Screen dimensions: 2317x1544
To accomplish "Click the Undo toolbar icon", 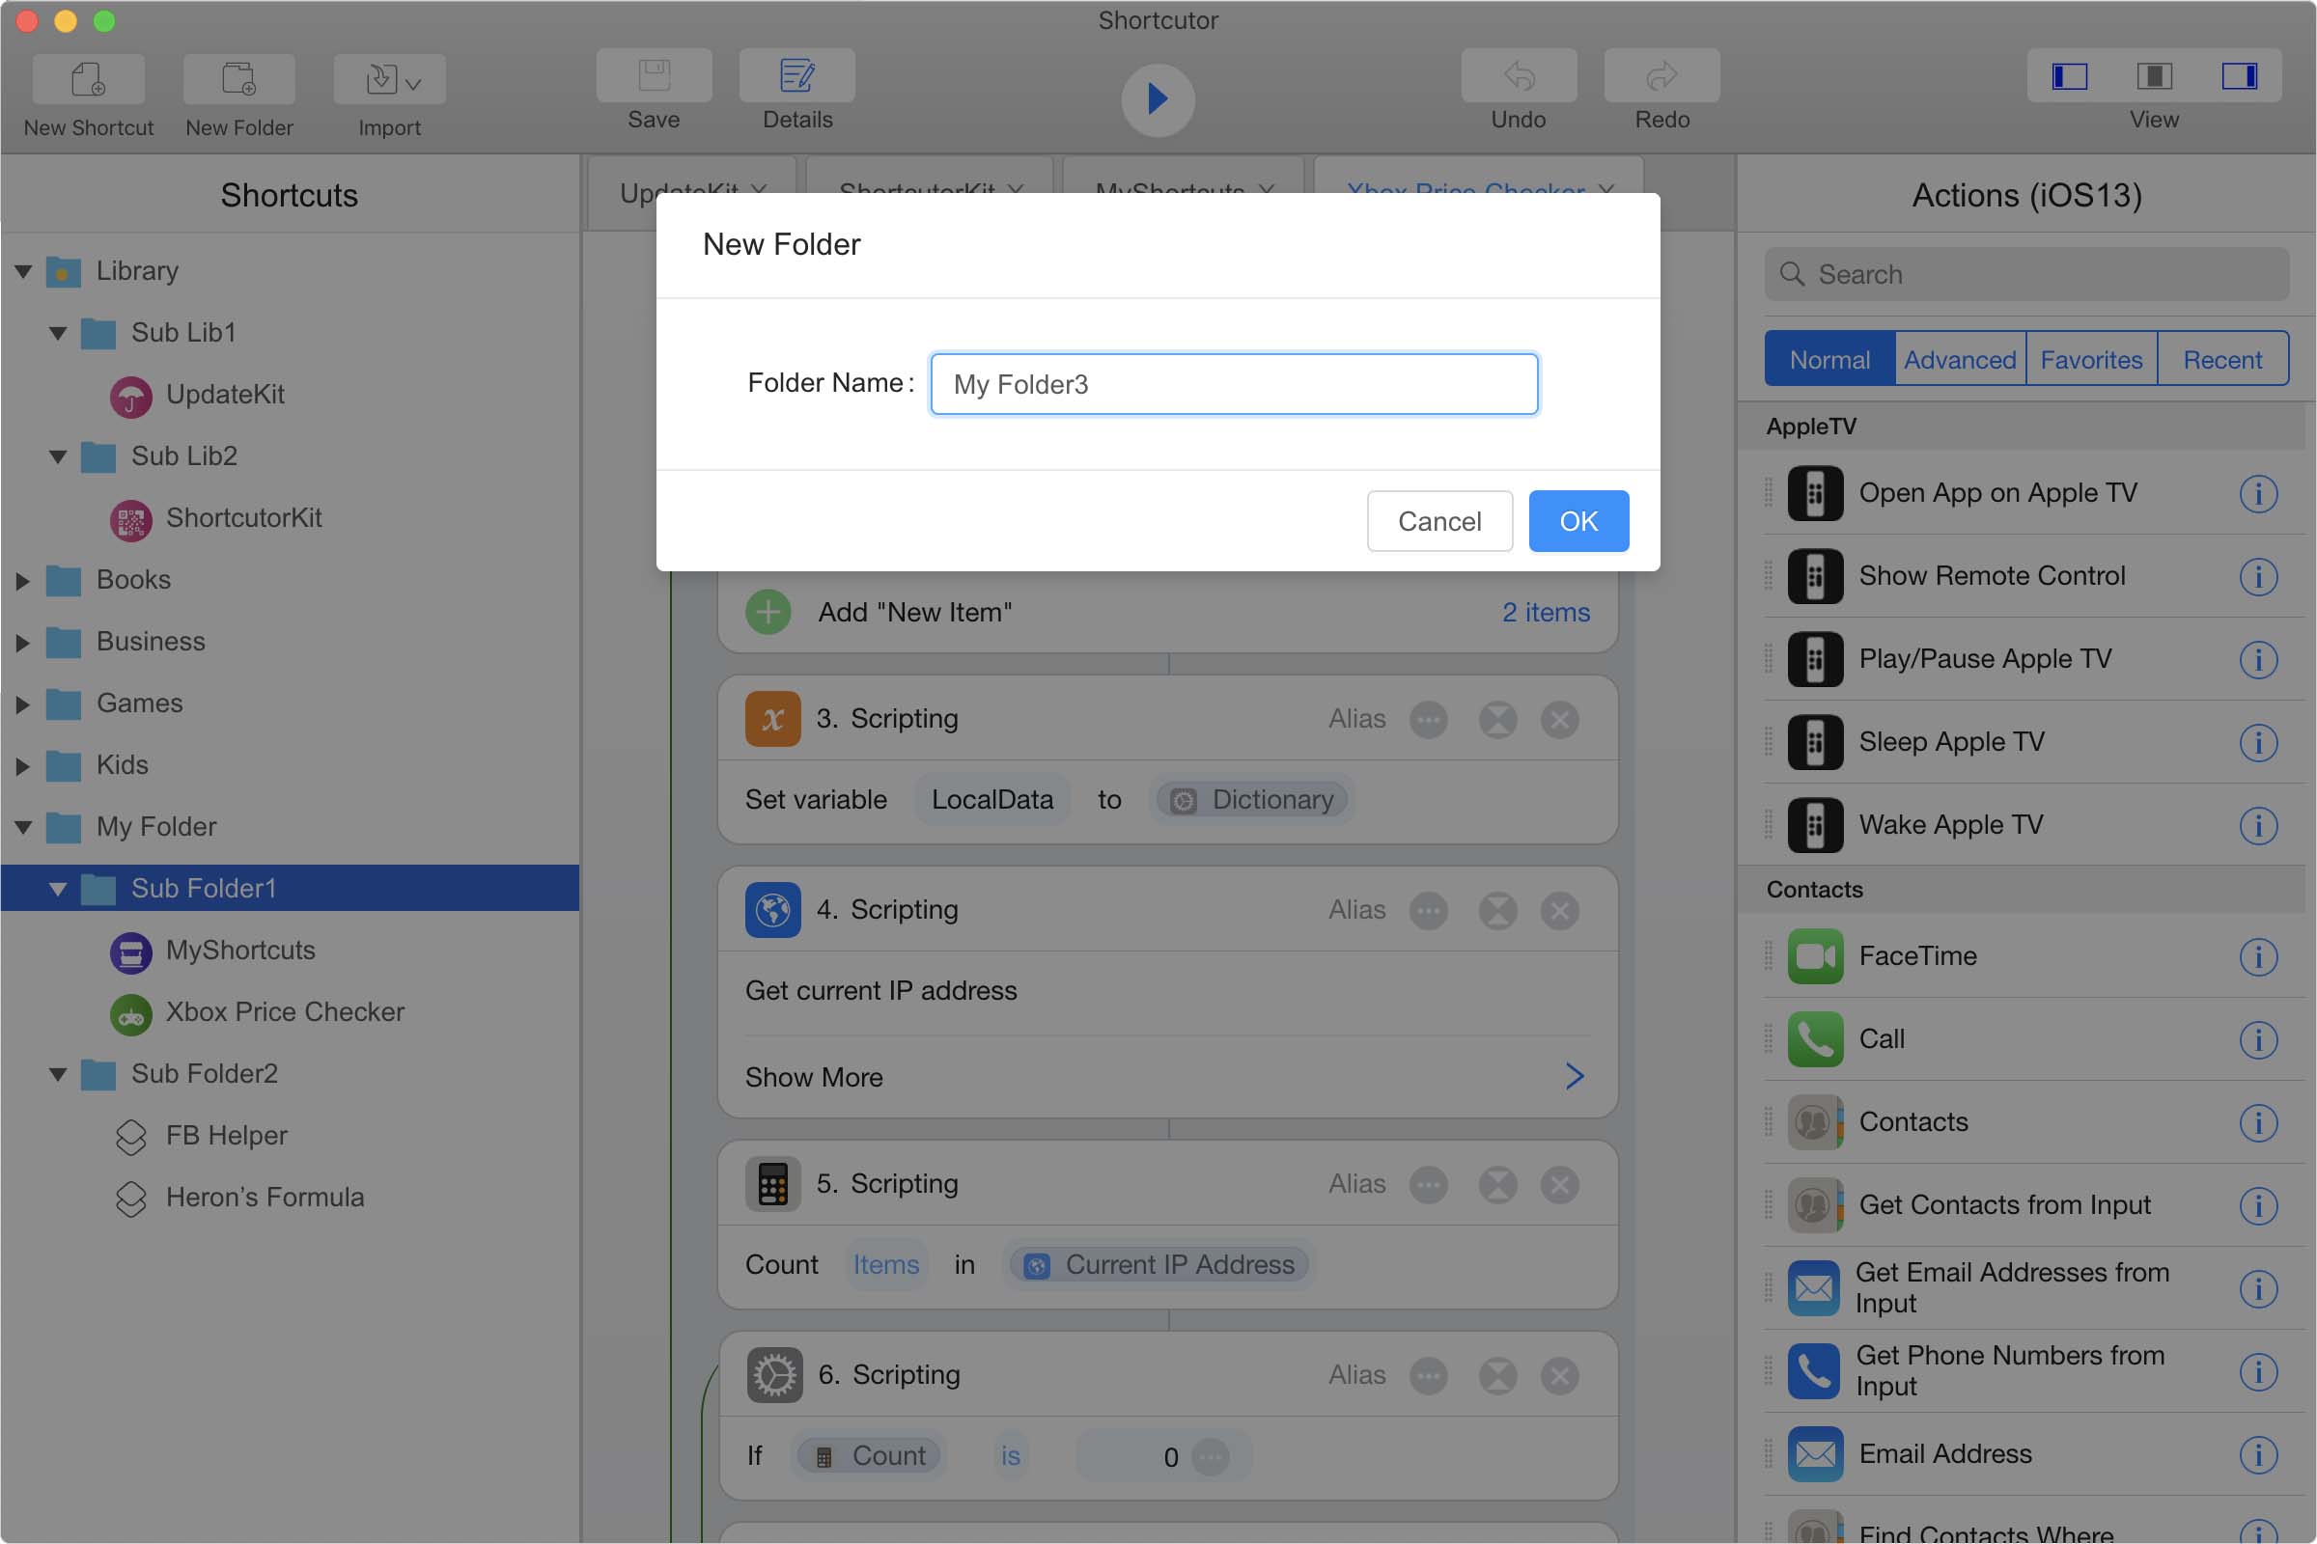I will click(x=1518, y=77).
